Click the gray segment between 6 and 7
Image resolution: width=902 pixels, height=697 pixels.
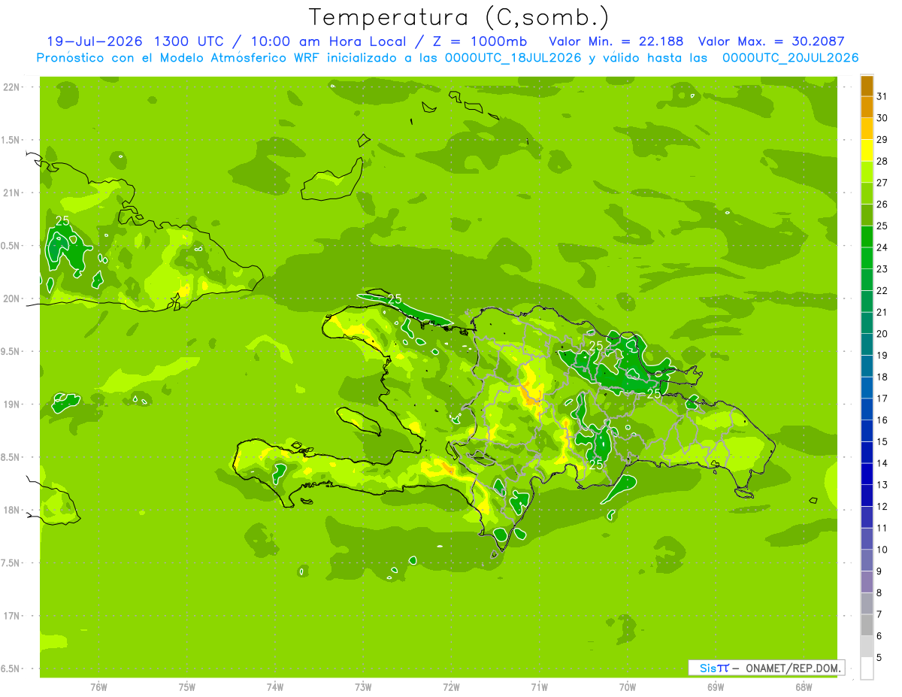(867, 626)
